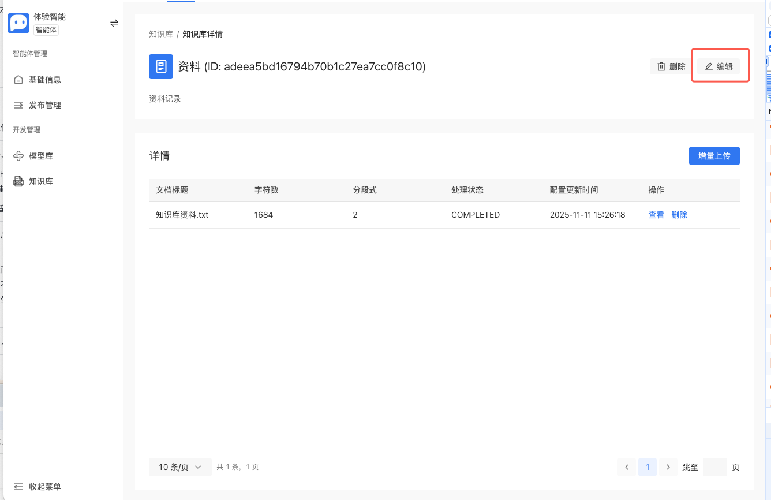Image resolution: width=771 pixels, height=500 pixels.
Task: Click the blue document icon beside 资料
Action: click(161, 66)
